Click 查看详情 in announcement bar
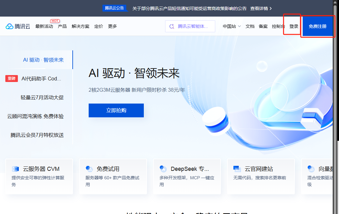The width and height of the screenshot is (339, 214). coord(259,8)
